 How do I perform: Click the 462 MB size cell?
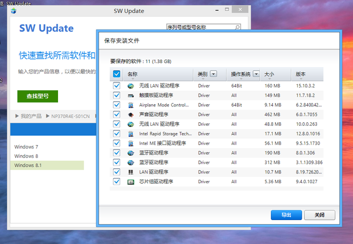click(x=272, y=115)
